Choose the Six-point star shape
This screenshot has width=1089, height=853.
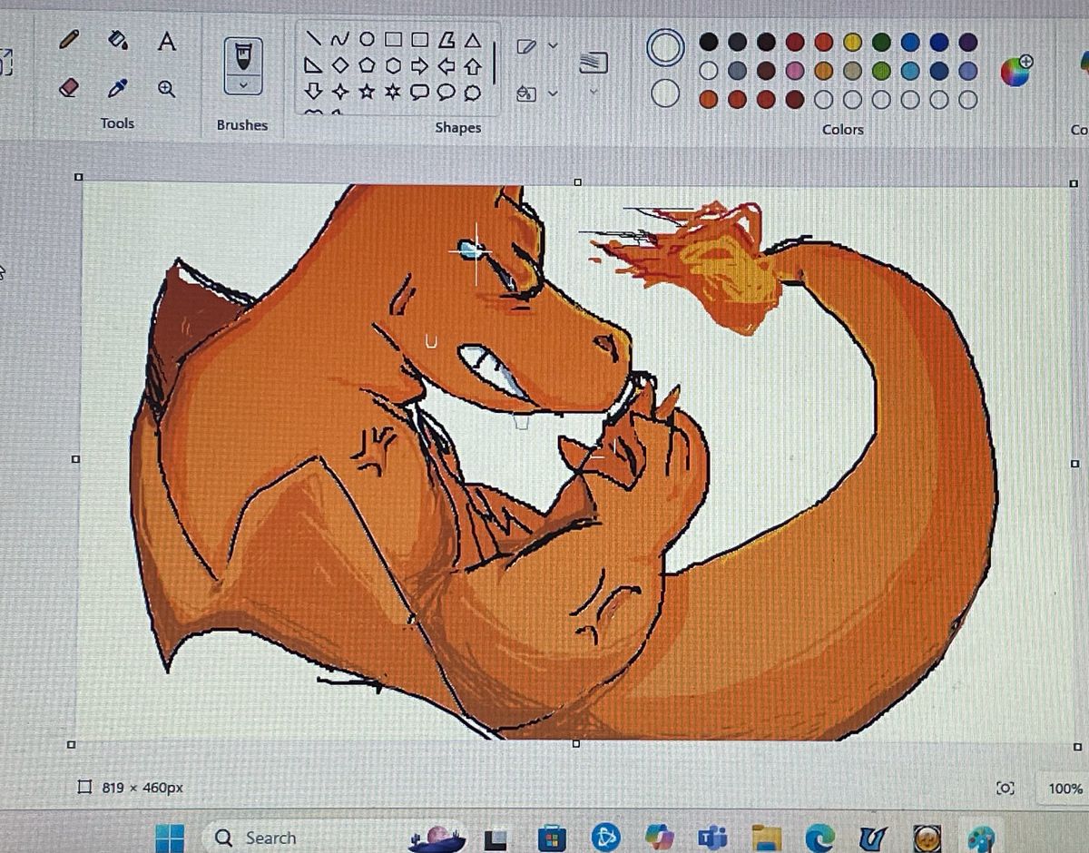(393, 92)
